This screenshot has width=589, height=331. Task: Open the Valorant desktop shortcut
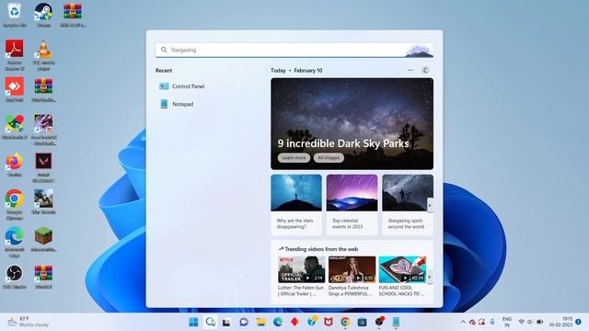[x=43, y=167]
